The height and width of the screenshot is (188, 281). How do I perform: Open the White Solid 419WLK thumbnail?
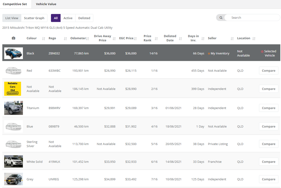pos(14,161)
